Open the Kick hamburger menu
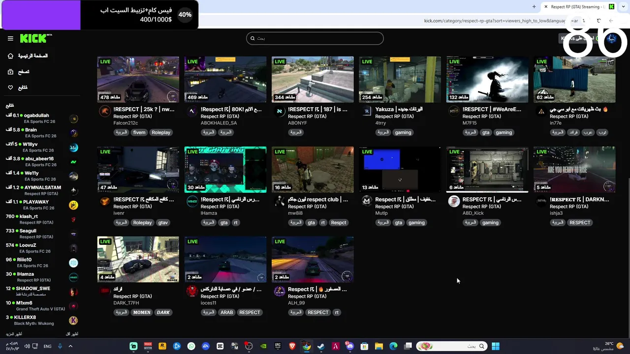Screen dimensions: 630x354 [x=10, y=38]
